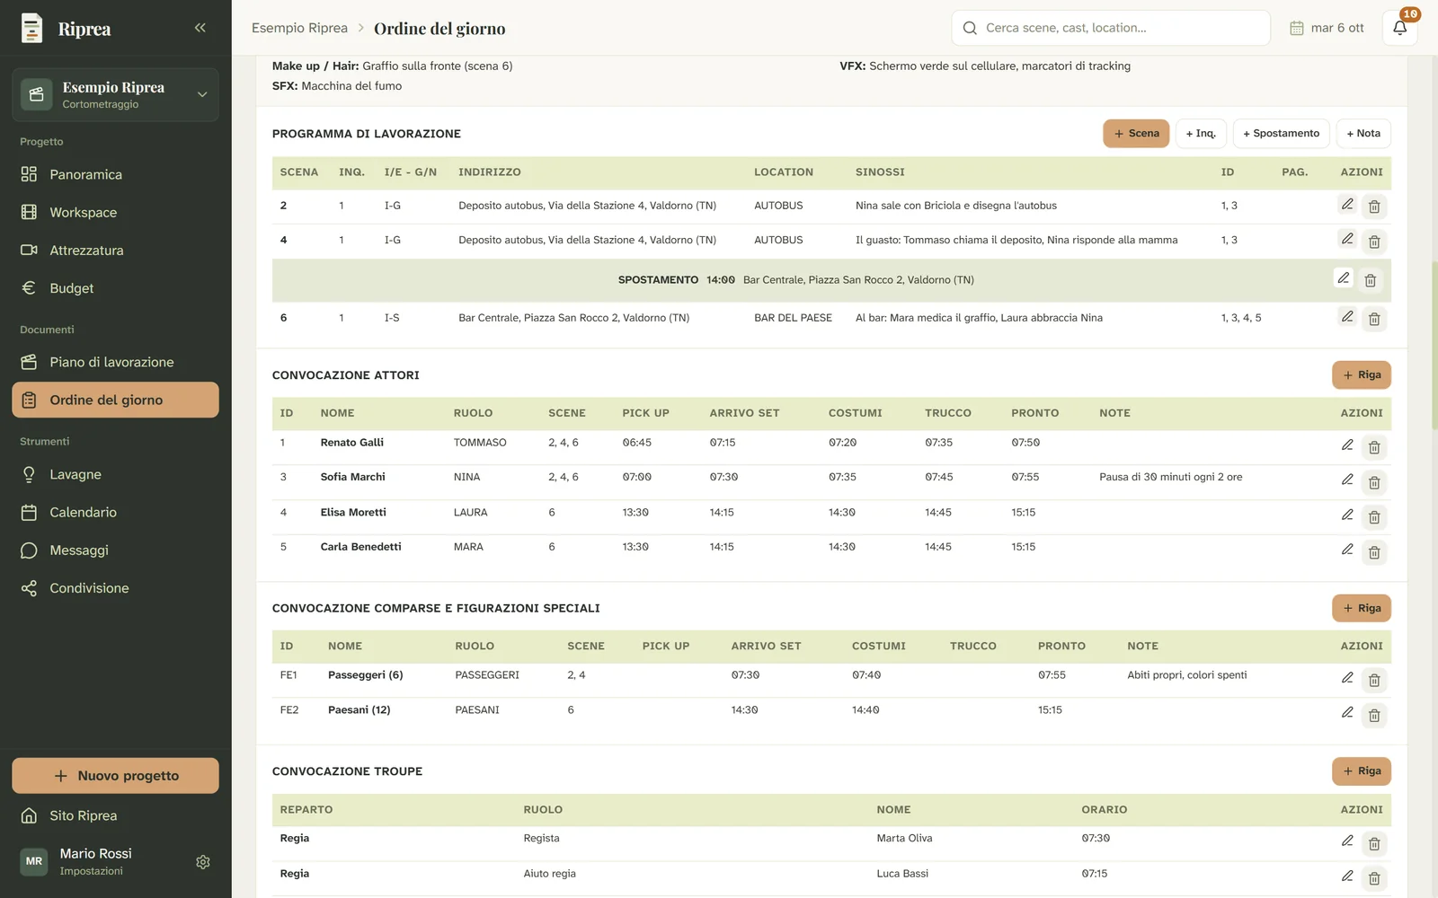Edit Elisa Moretti cast row

pyautogui.click(x=1346, y=515)
